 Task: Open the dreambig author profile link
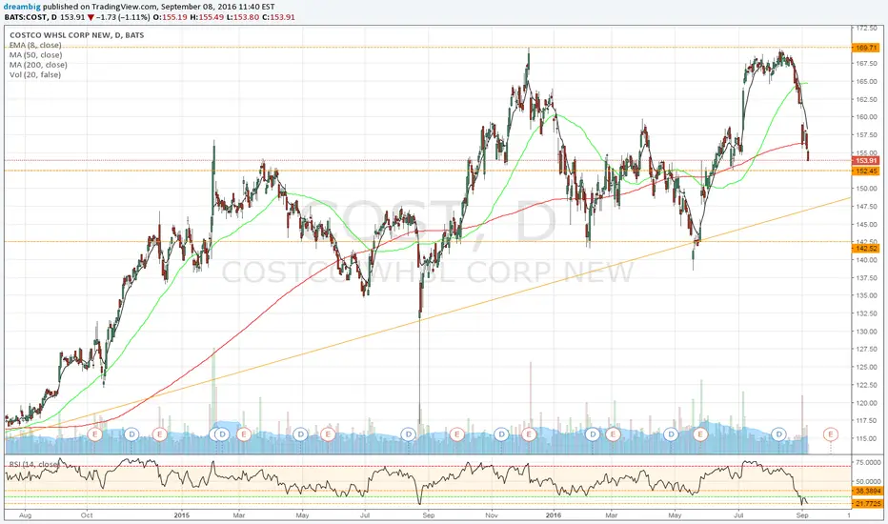click(23, 7)
